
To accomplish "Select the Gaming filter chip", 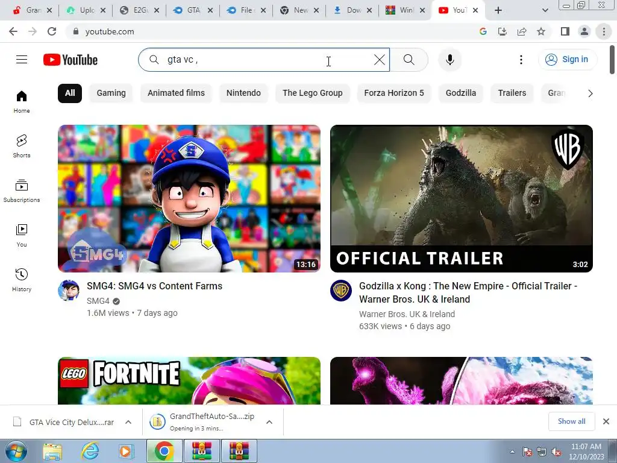I will pos(111,93).
